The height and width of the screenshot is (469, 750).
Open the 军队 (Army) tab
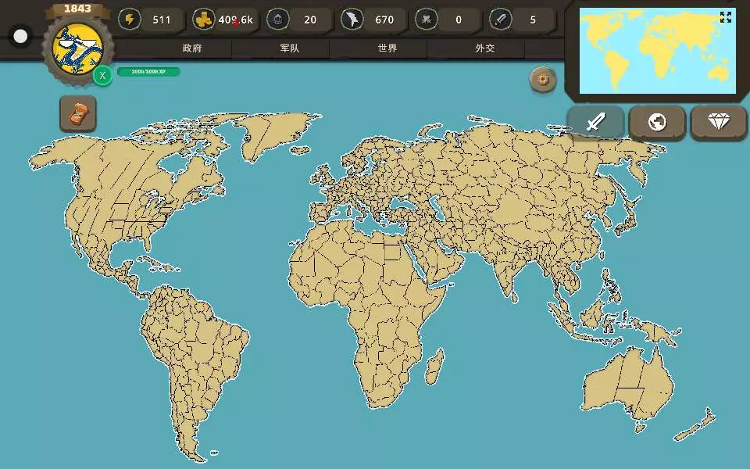[290, 48]
